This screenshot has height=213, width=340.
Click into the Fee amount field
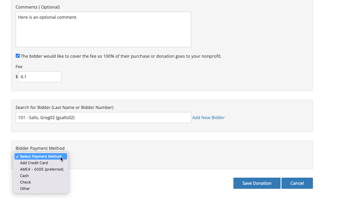40,77
